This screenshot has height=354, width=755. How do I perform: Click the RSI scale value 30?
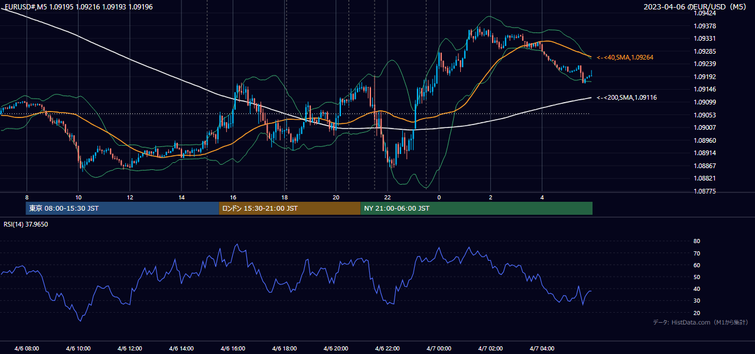pos(697,301)
